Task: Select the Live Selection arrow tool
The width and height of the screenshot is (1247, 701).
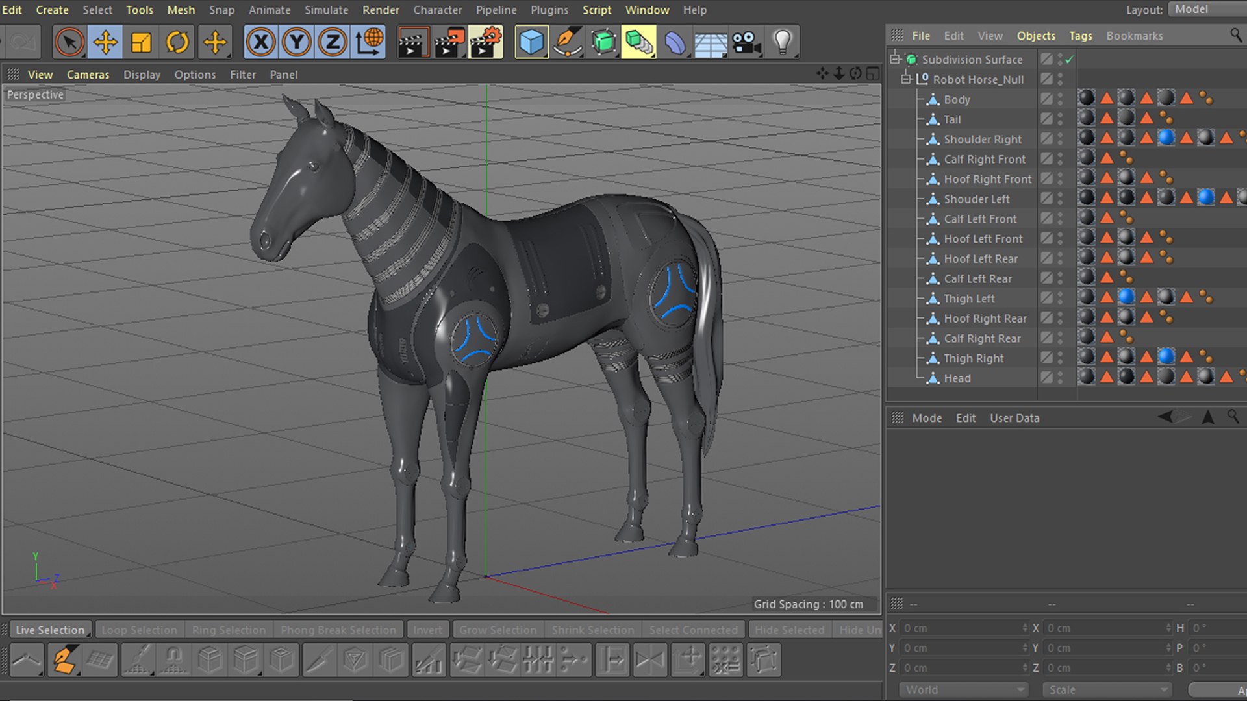Action: (69, 42)
